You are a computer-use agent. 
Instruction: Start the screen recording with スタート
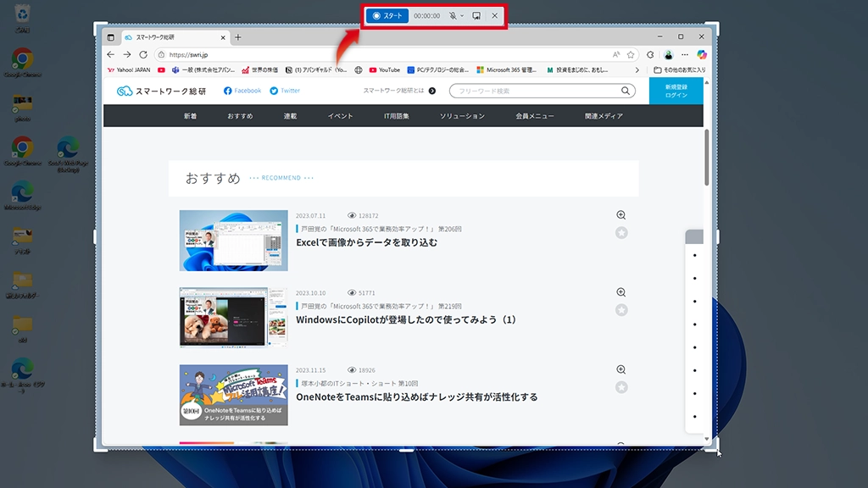387,16
